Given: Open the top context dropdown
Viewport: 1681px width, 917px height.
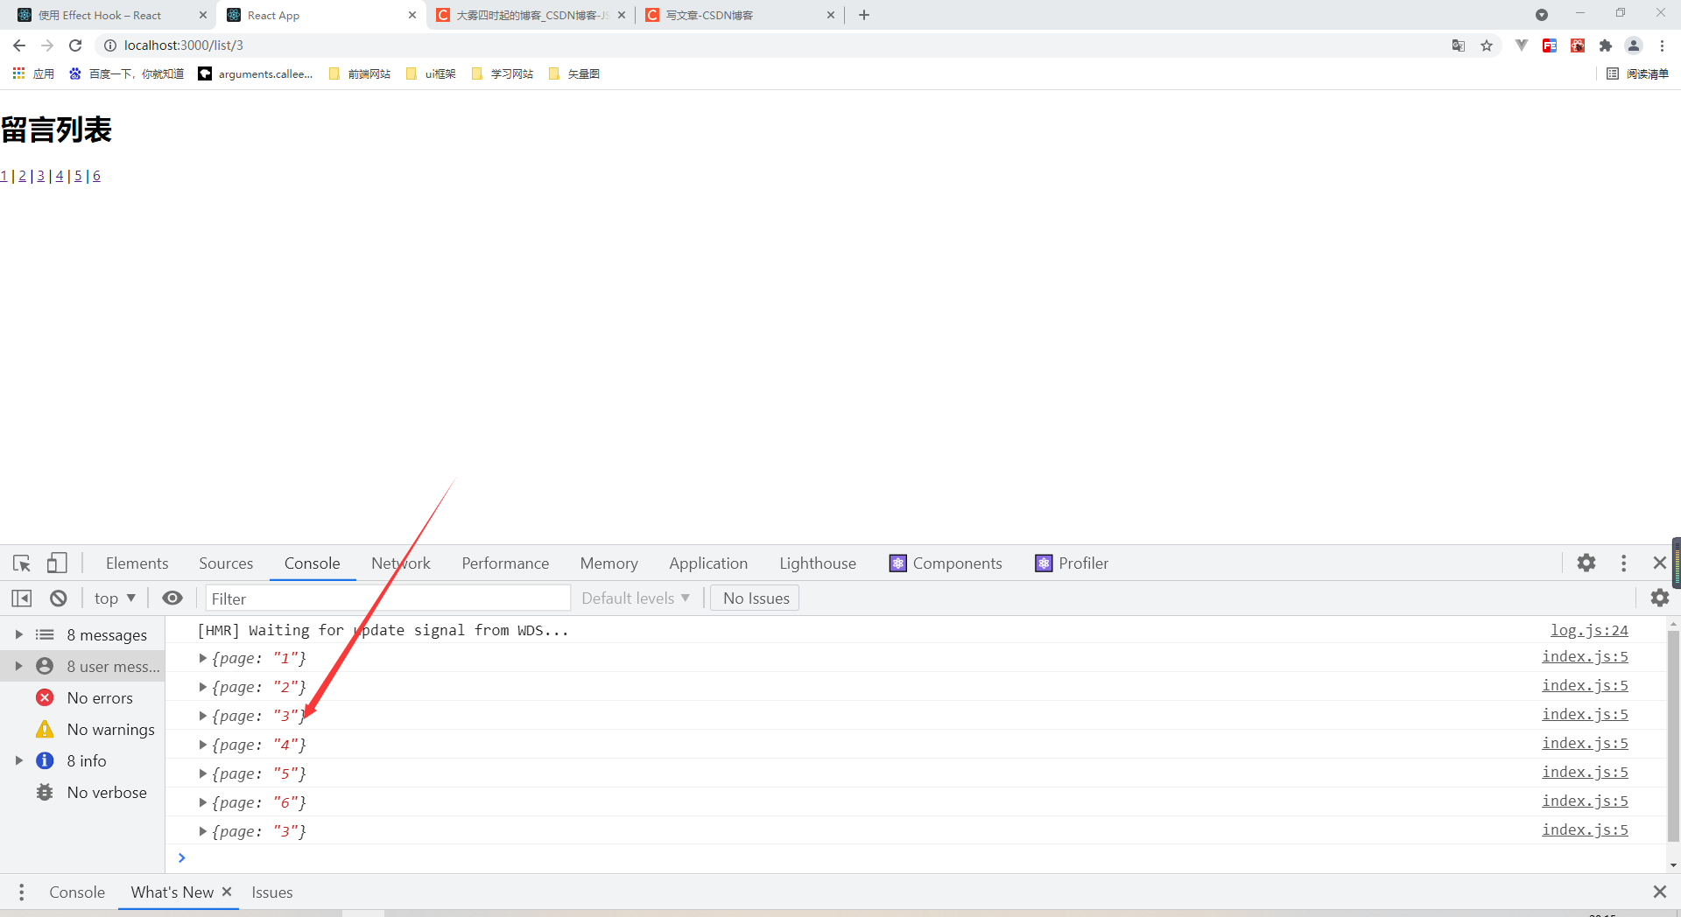Looking at the screenshot, I should (x=115, y=598).
